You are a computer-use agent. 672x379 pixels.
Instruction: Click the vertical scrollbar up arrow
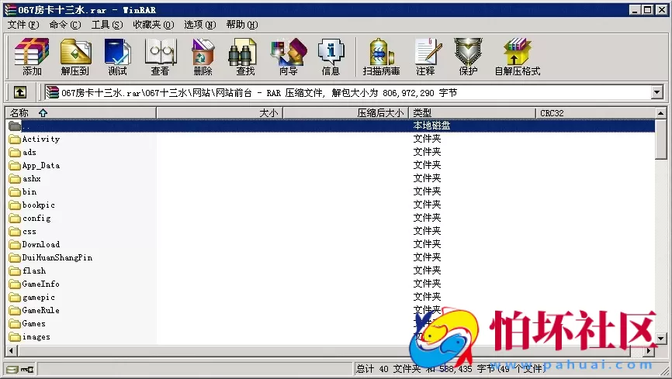pos(661,113)
